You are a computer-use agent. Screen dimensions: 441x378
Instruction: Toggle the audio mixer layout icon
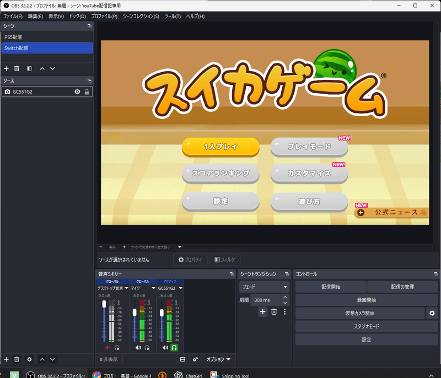pos(182,359)
